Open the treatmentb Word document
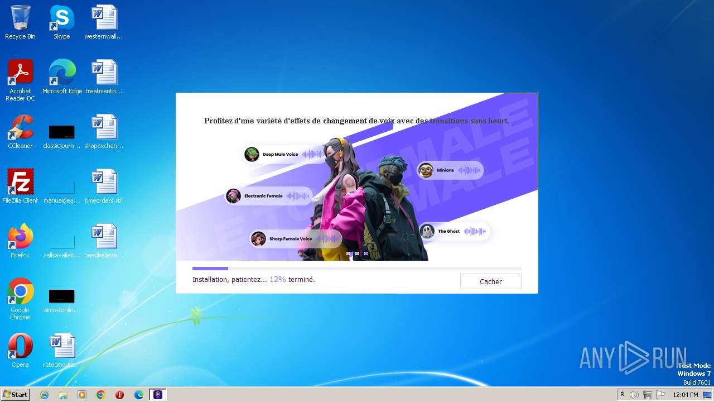 click(x=104, y=77)
